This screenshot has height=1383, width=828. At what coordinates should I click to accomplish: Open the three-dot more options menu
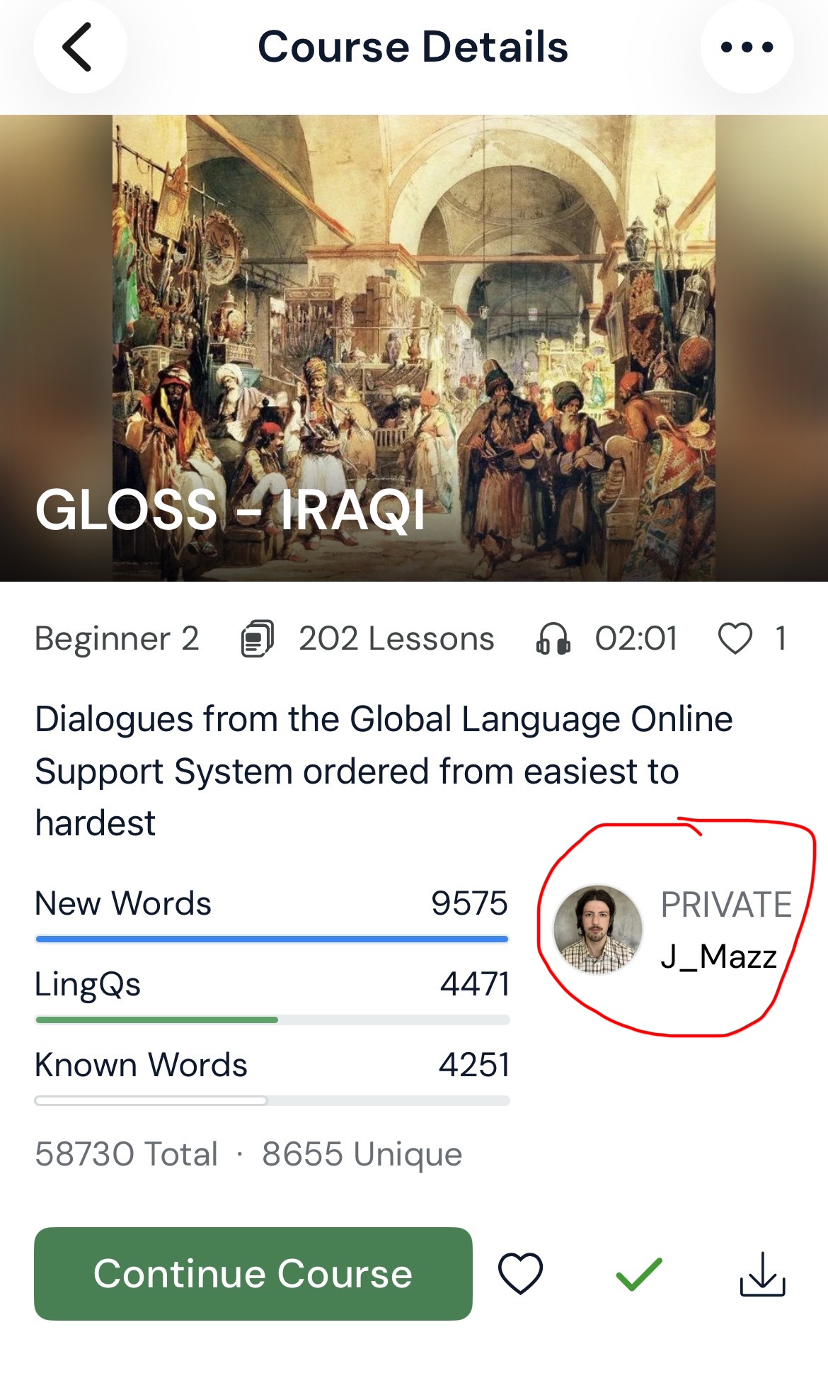tap(747, 47)
